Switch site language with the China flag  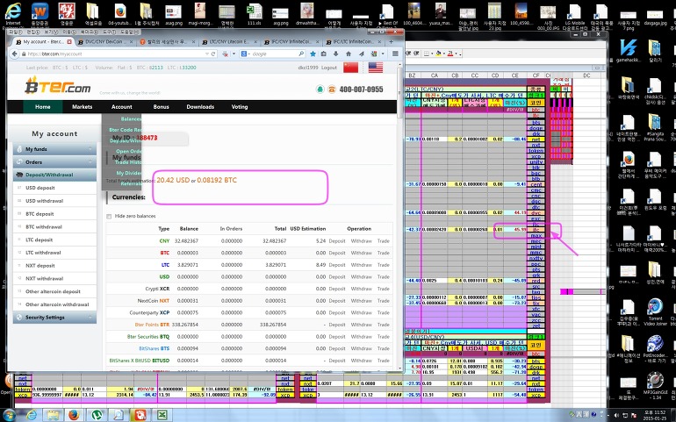(x=351, y=68)
